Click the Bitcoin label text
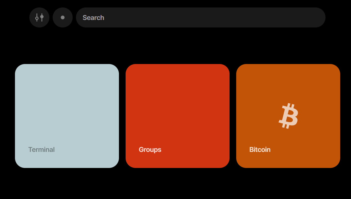This screenshot has width=351, height=199. click(x=260, y=149)
